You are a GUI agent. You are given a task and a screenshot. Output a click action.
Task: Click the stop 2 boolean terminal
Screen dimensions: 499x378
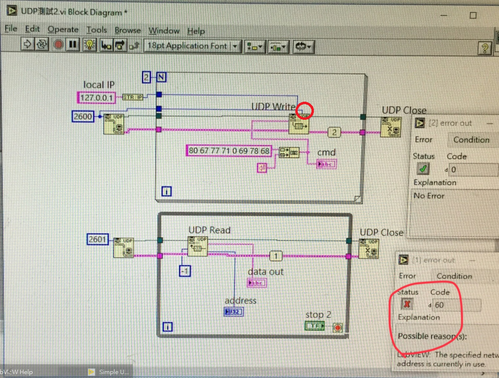(315, 326)
